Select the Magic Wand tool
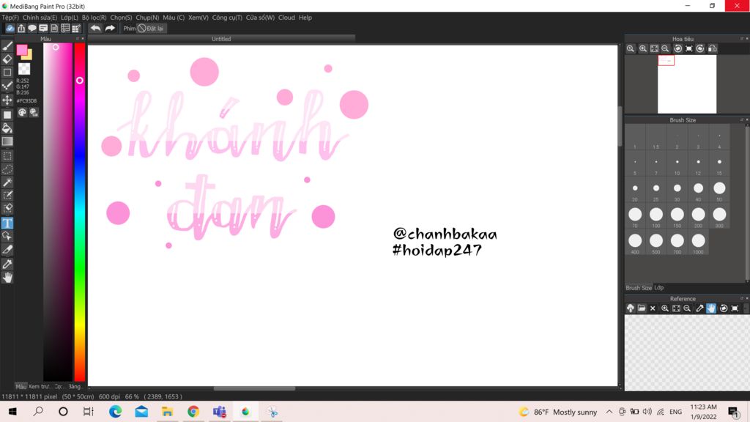 7,182
